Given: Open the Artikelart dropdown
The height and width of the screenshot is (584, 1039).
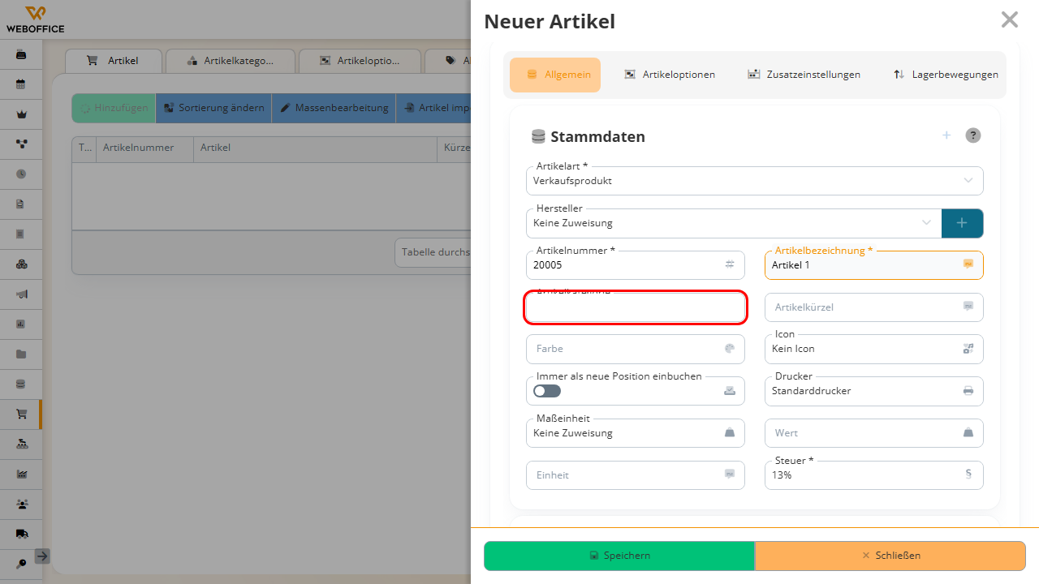Looking at the screenshot, I should click(x=755, y=181).
